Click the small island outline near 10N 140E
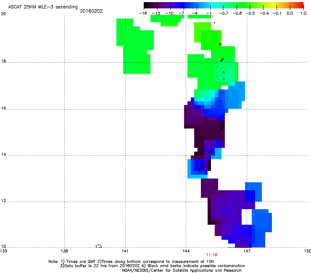The width and height of the screenshot is (311, 273). click(x=99, y=246)
